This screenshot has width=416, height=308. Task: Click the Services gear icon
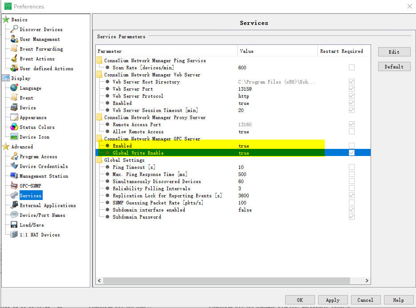pyautogui.click(x=14, y=196)
